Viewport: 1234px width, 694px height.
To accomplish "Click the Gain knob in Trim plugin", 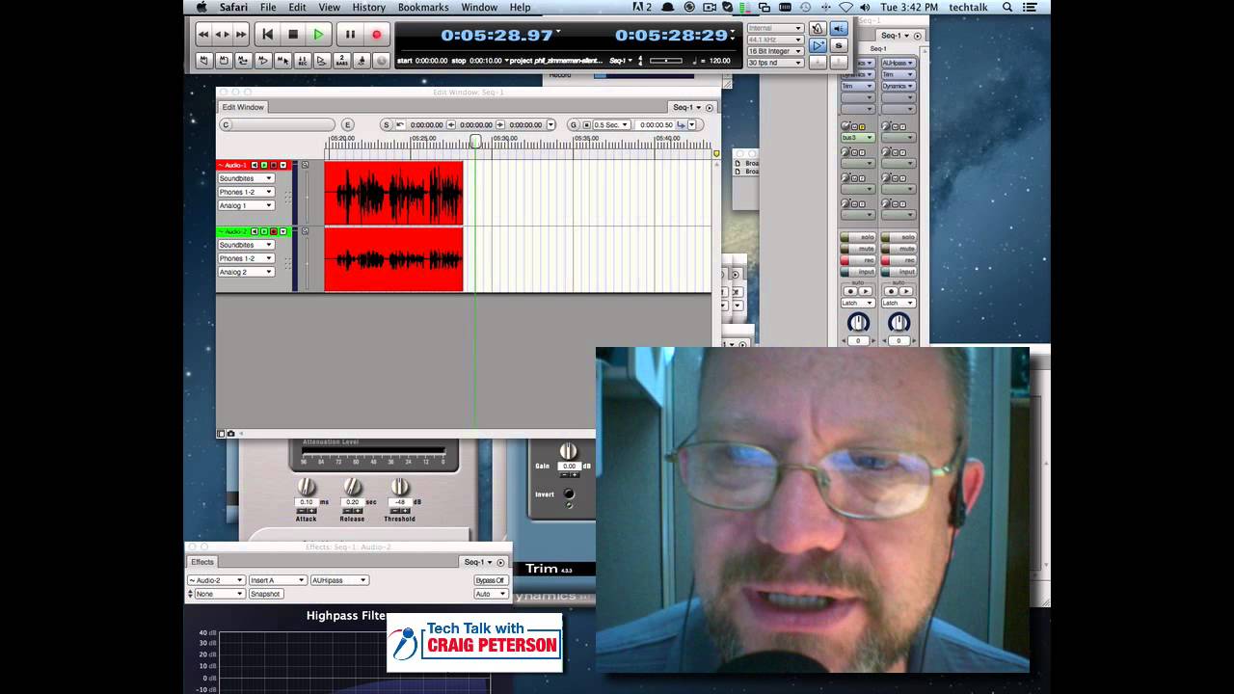I will click(x=569, y=451).
